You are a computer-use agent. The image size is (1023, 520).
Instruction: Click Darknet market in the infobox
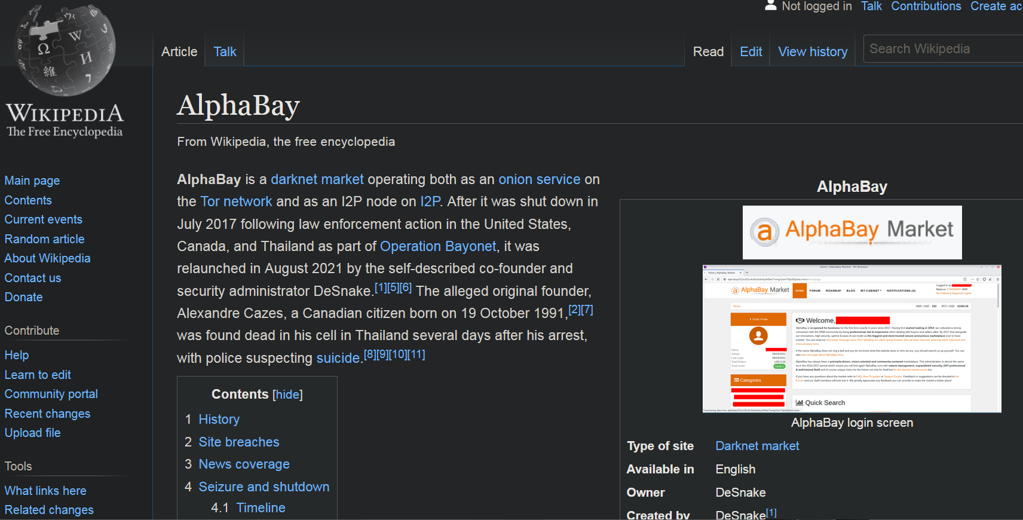[757, 446]
